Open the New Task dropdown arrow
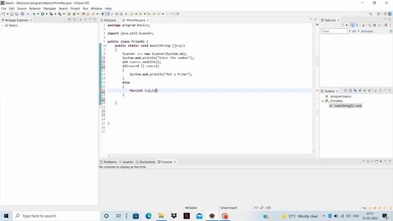393x221 pixels. click(x=346, y=25)
